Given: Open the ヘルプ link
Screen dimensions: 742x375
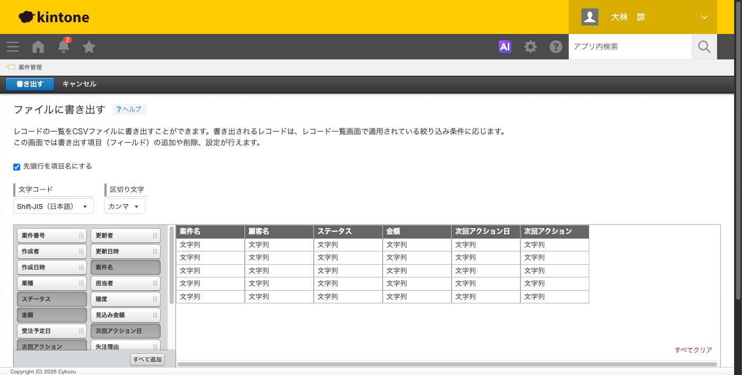Looking at the screenshot, I should coord(129,109).
